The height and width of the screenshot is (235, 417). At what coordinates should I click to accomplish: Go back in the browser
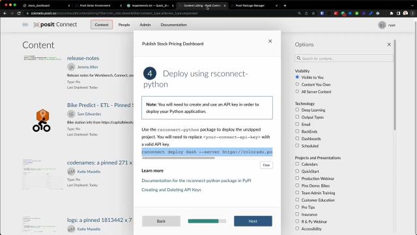(x=5, y=13)
